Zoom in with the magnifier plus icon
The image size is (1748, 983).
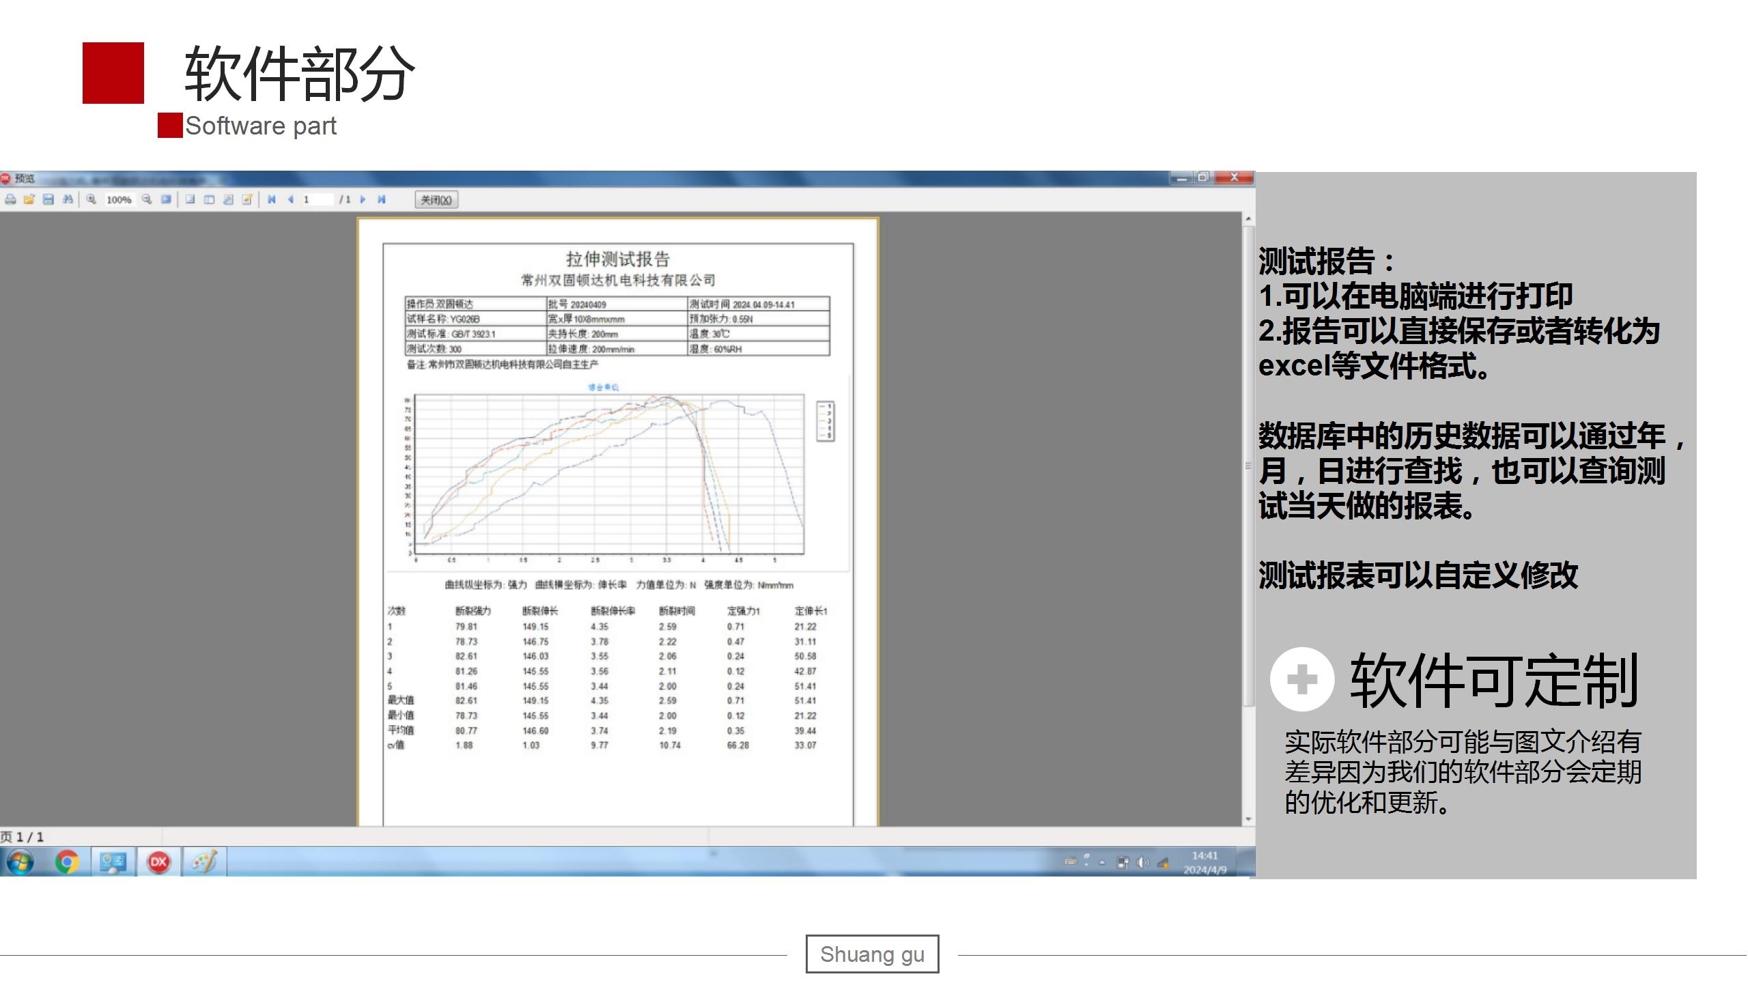(x=91, y=199)
